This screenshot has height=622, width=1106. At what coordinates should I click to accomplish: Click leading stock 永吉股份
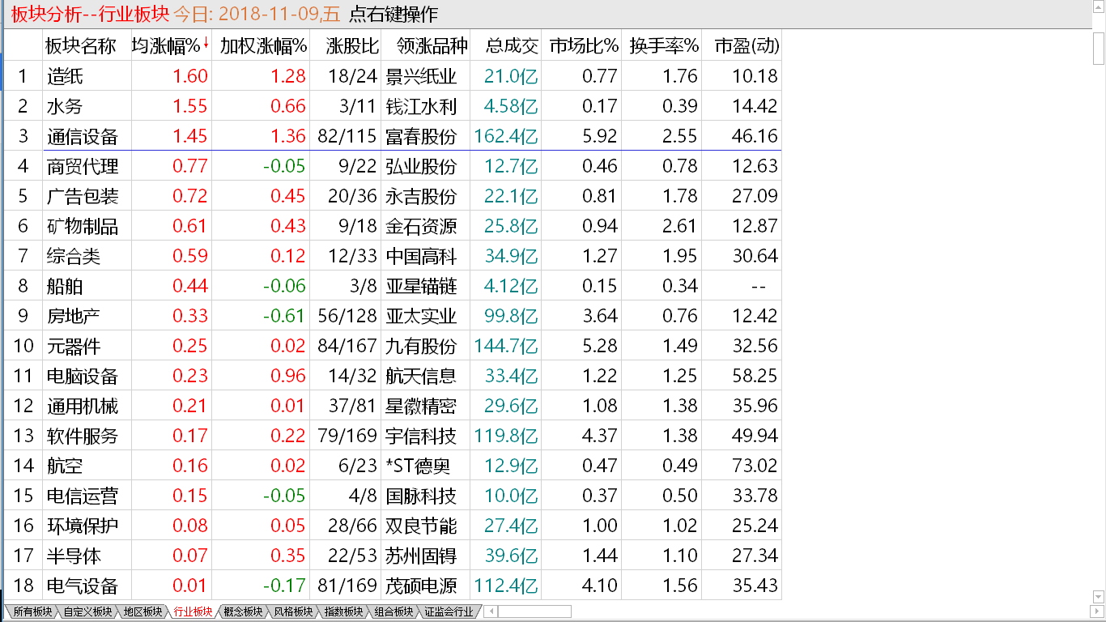[421, 197]
